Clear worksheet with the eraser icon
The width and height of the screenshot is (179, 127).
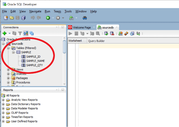(x=126, y=33)
